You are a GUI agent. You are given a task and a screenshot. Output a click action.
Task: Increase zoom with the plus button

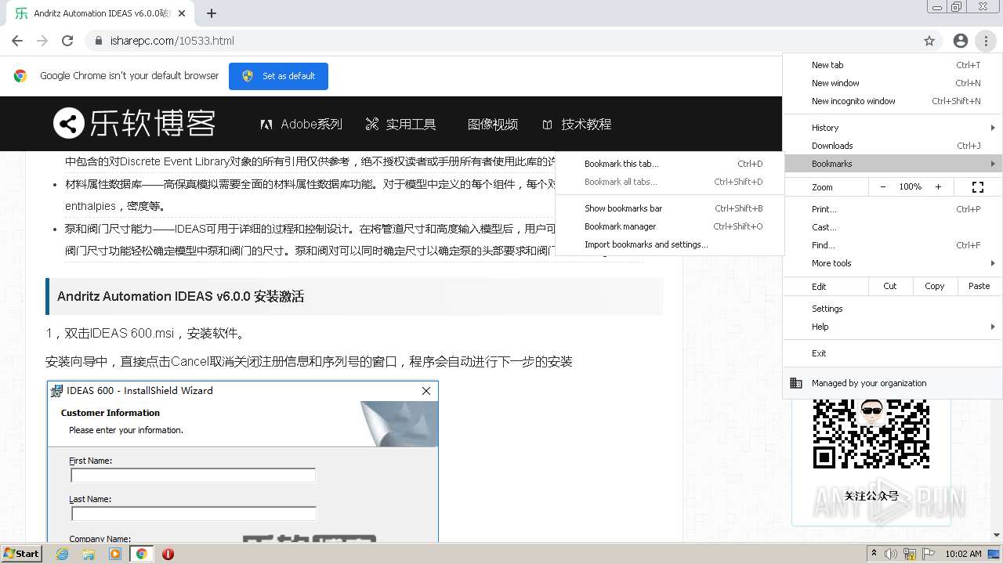(938, 187)
